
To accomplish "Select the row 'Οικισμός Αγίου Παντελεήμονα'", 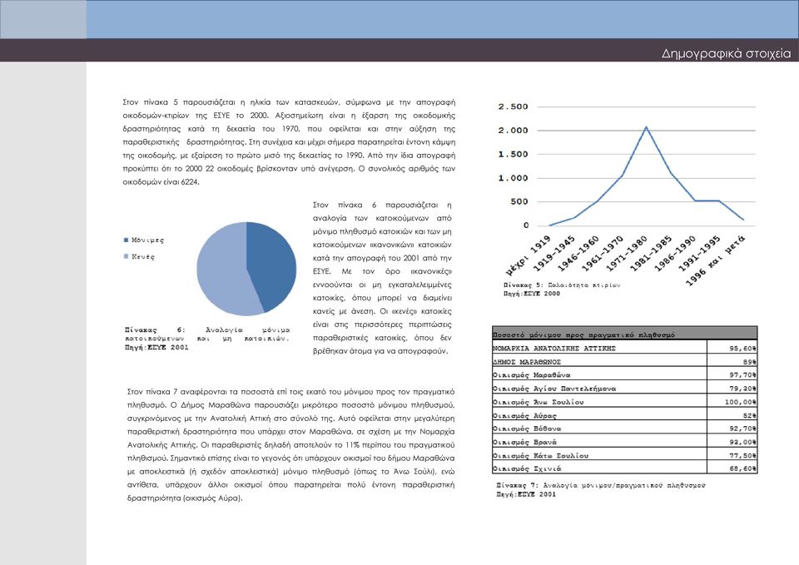I will click(625, 388).
